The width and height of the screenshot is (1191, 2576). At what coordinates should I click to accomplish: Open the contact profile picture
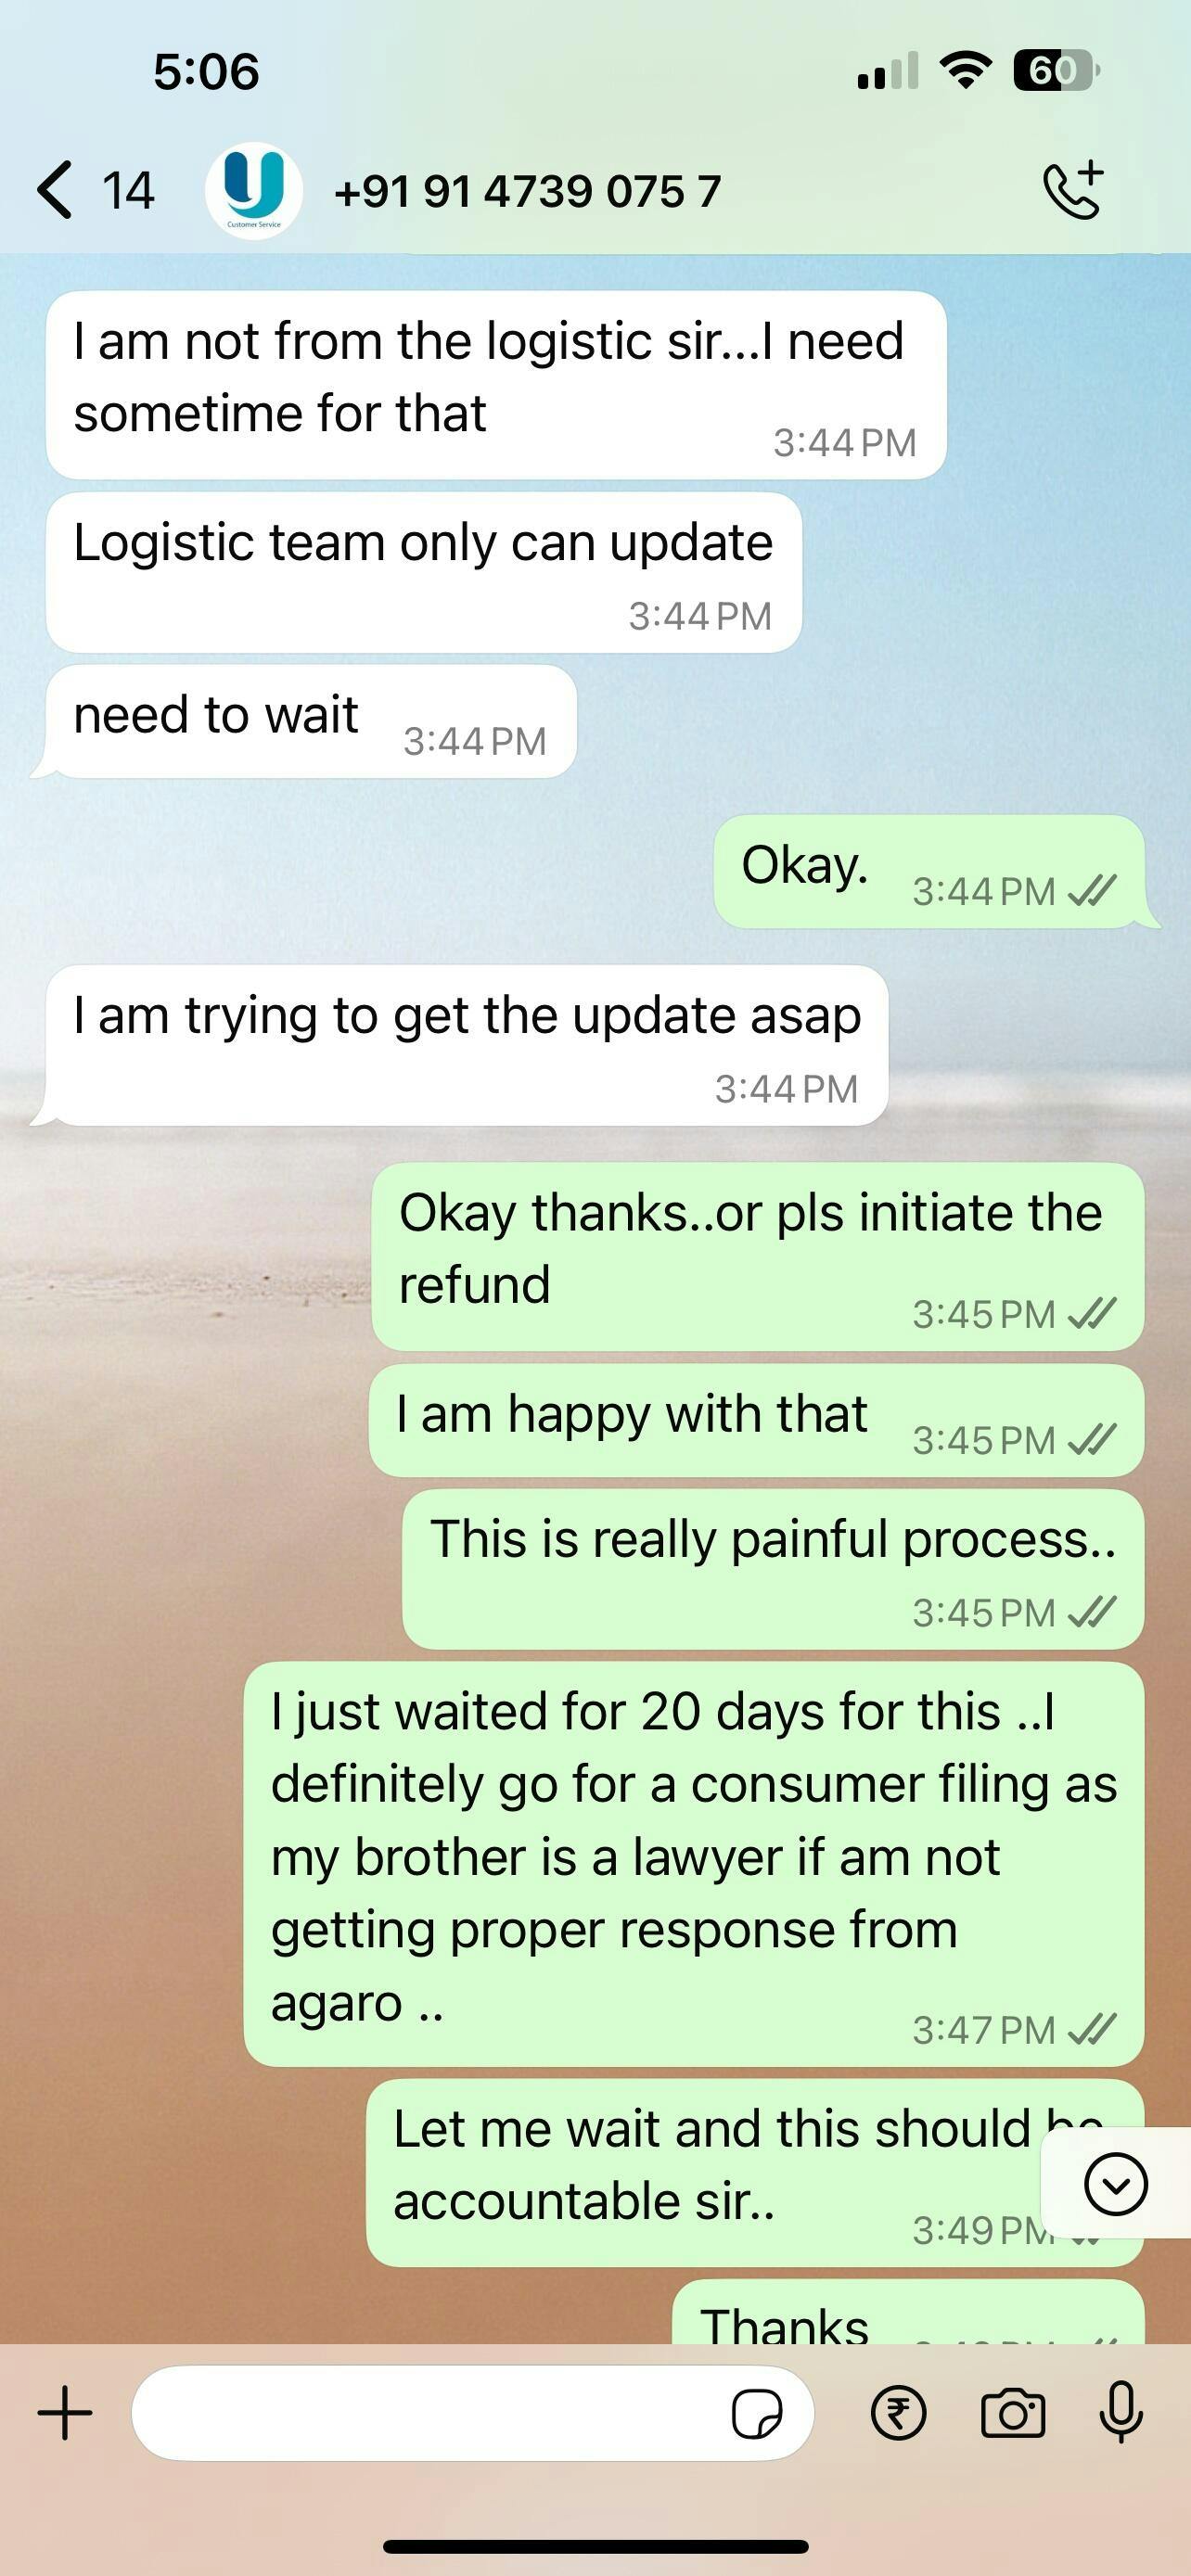(x=254, y=190)
